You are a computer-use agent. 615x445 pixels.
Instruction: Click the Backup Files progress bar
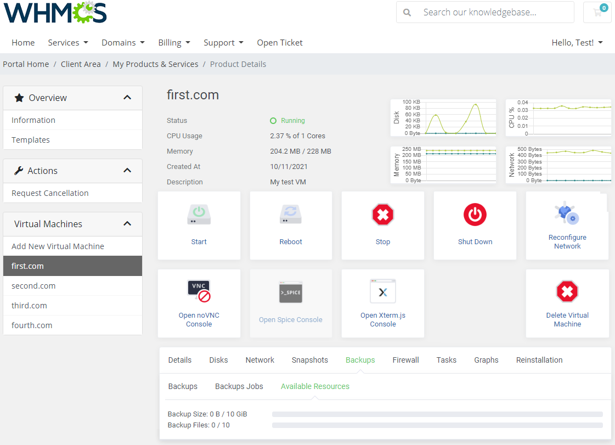437,425
